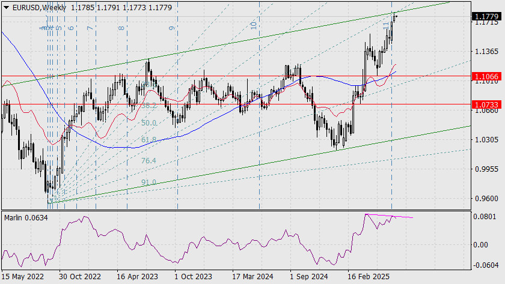This screenshot has height=284, width=505.
Task: Click the date label 1 Oct 2023
Action: point(193,277)
